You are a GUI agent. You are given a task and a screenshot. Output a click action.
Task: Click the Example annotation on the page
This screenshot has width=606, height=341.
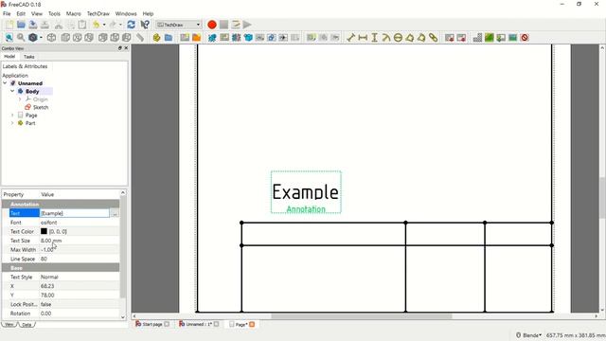[x=305, y=192]
